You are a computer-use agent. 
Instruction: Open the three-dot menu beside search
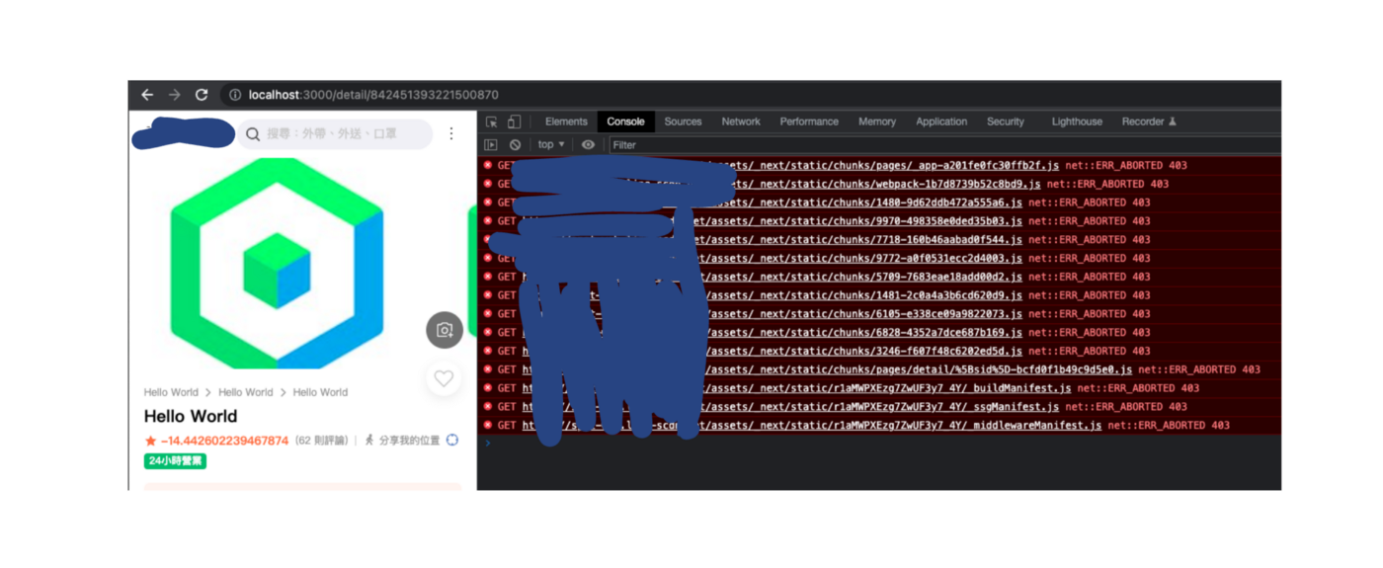[451, 133]
